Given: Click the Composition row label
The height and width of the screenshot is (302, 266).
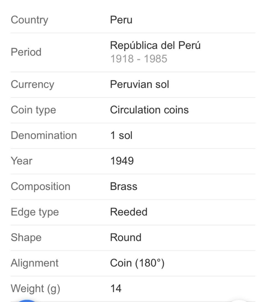Looking at the screenshot, I should (x=40, y=186).
